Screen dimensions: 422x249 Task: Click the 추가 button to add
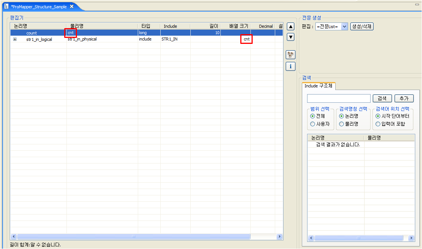tap(404, 98)
